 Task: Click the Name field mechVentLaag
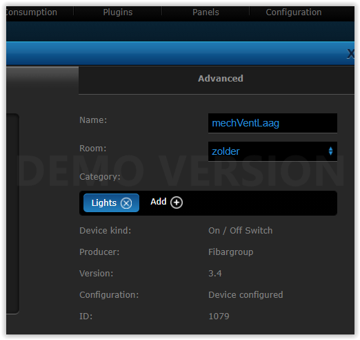[x=272, y=123]
